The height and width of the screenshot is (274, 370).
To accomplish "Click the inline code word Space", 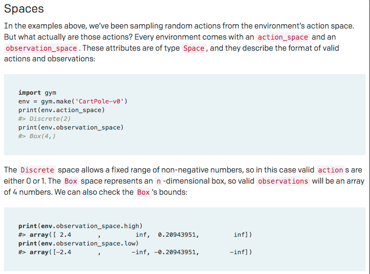I will coord(194,48).
